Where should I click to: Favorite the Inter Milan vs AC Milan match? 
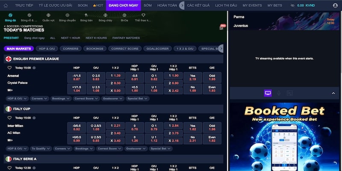[9, 118]
